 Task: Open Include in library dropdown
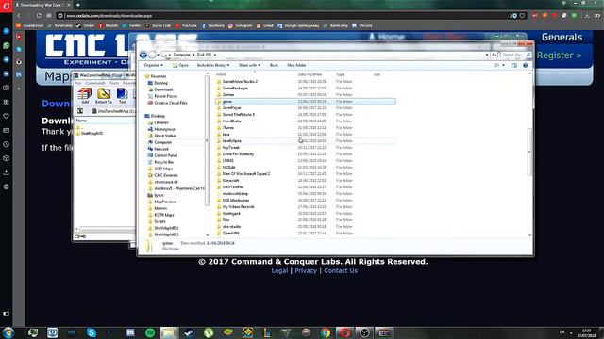(213, 65)
